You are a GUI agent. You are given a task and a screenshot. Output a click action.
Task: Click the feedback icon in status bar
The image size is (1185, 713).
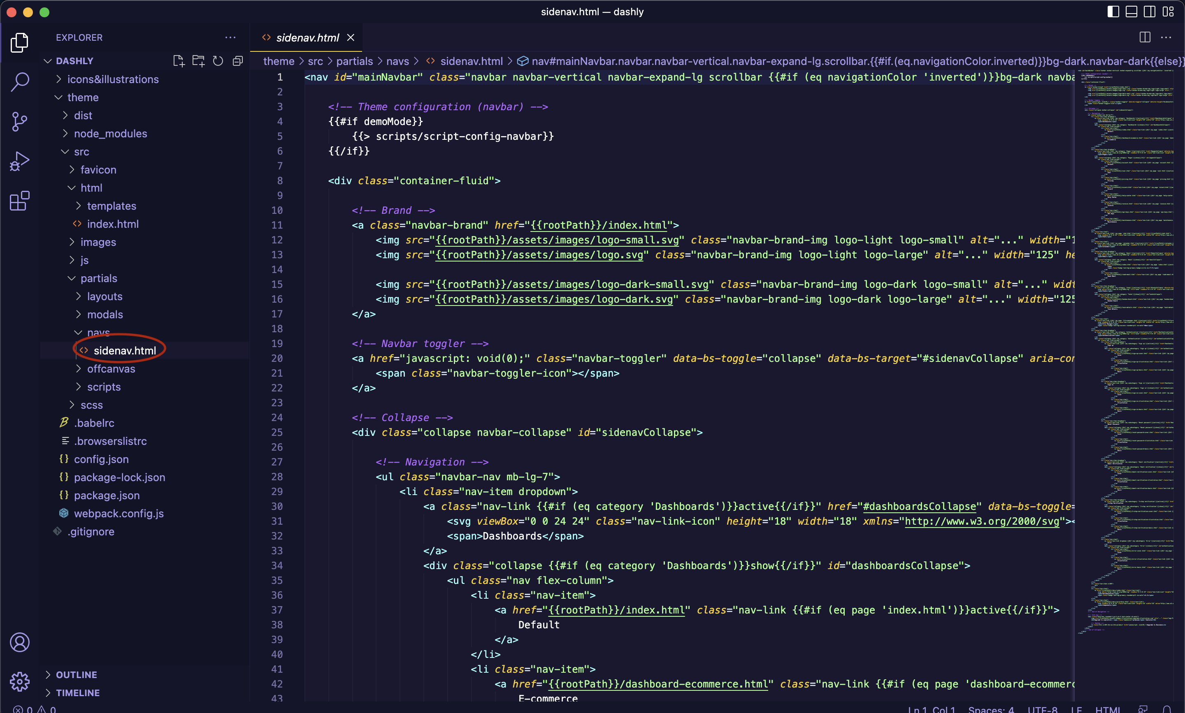(x=1143, y=709)
